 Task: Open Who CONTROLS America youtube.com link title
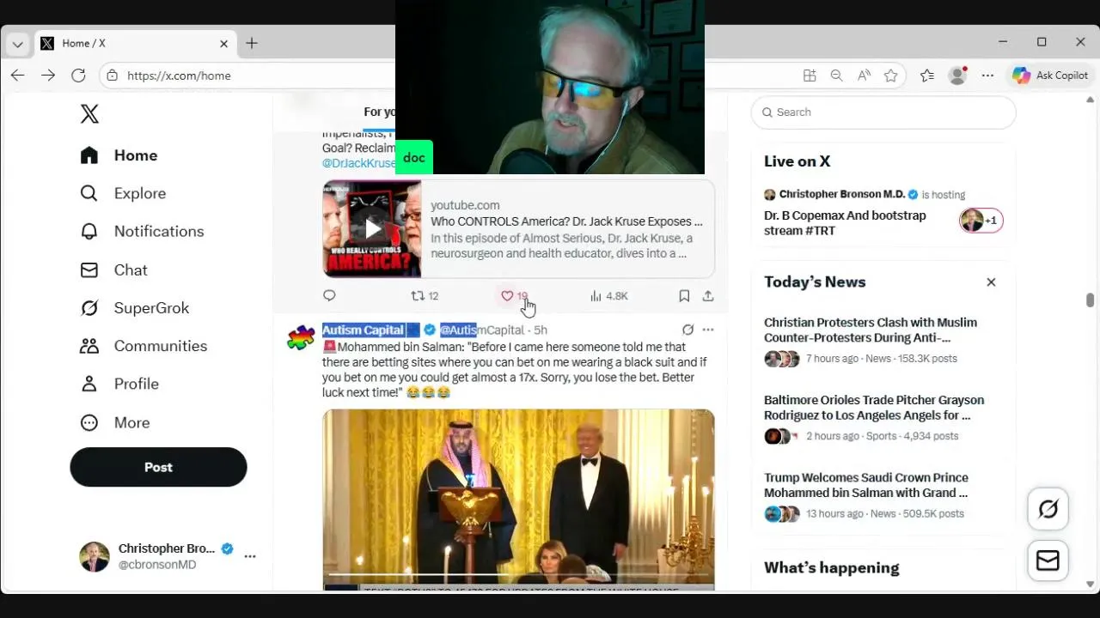tap(566, 221)
